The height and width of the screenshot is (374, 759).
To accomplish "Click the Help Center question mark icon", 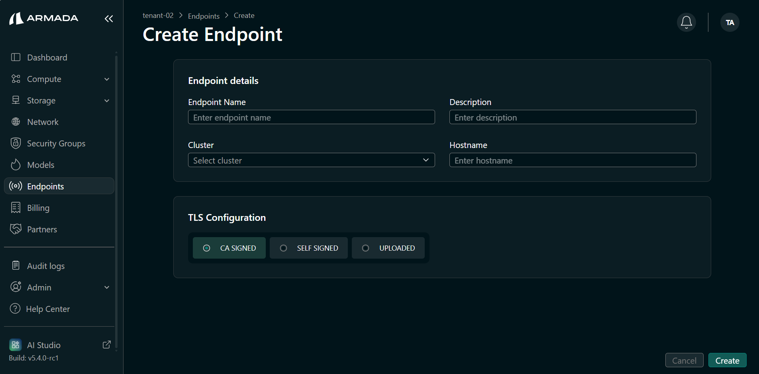I will tap(15, 308).
